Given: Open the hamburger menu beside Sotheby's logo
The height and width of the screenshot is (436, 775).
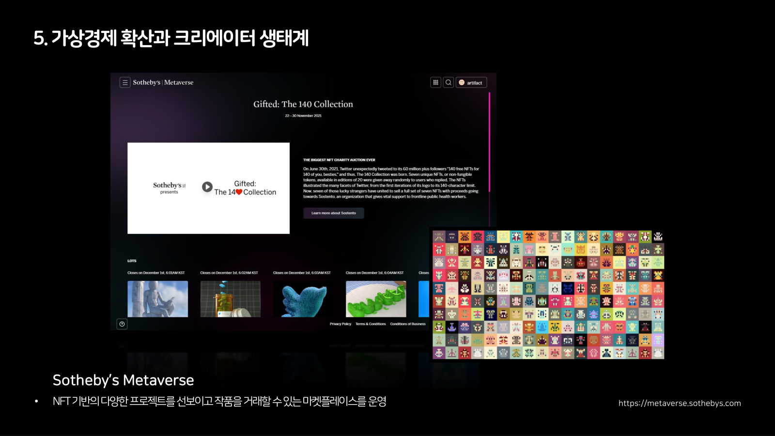Looking at the screenshot, I should 125,82.
